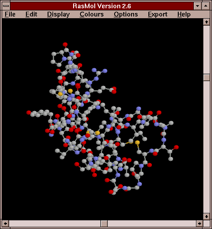Maximize RasMol with the up-arrow title button
212x229 pixels.
pyautogui.click(x=206, y=6)
